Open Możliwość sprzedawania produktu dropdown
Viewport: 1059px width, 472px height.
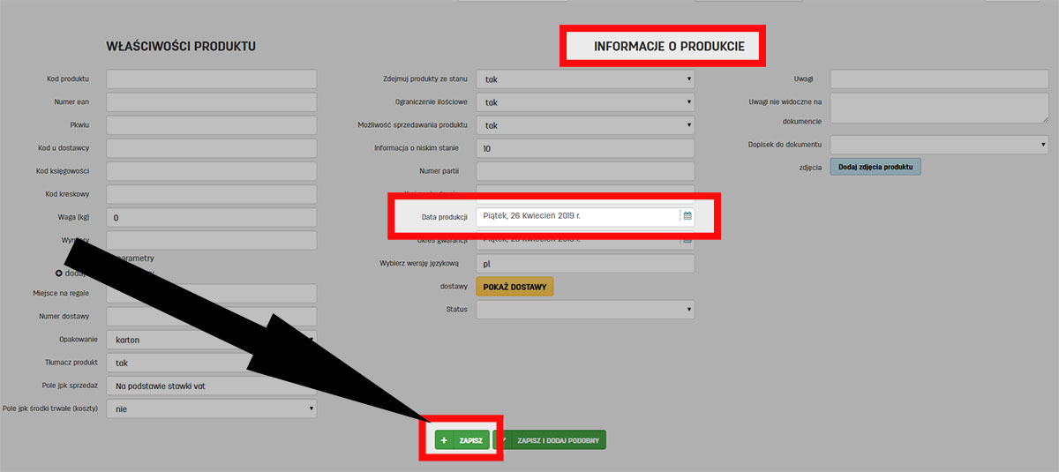pyautogui.click(x=584, y=125)
